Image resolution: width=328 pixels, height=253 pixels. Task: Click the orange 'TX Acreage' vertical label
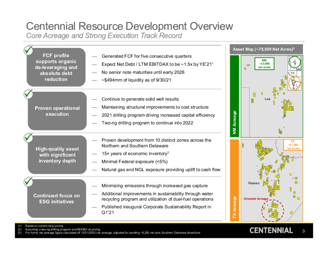click(234, 180)
